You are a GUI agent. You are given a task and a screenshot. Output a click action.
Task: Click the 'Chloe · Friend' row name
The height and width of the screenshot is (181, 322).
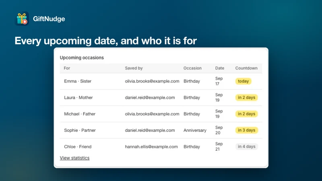(x=78, y=146)
